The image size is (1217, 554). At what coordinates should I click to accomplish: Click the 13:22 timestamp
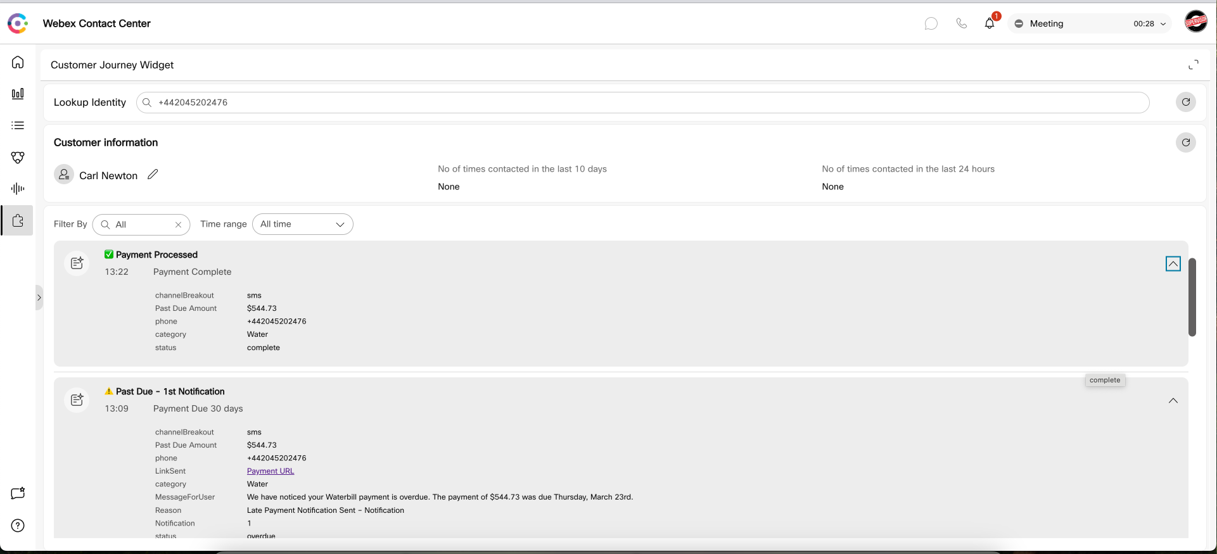117,272
